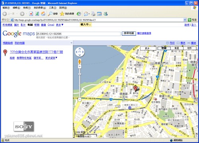199x143 pixels.
Task: Click the 規劃路線 link
Action: (x=8, y=43)
